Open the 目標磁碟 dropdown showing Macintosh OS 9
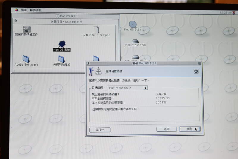The width and height of the screenshot is (238, 159). click(x=127, y=88)
